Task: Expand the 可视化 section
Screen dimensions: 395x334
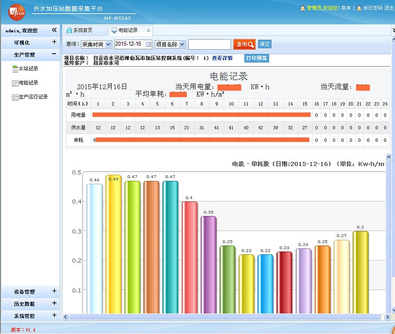Action: tap(54, 42)
